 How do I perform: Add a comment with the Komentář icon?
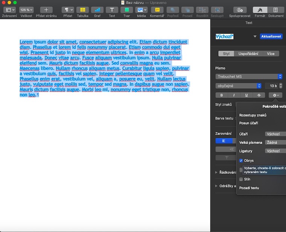[x=157, y=10]
